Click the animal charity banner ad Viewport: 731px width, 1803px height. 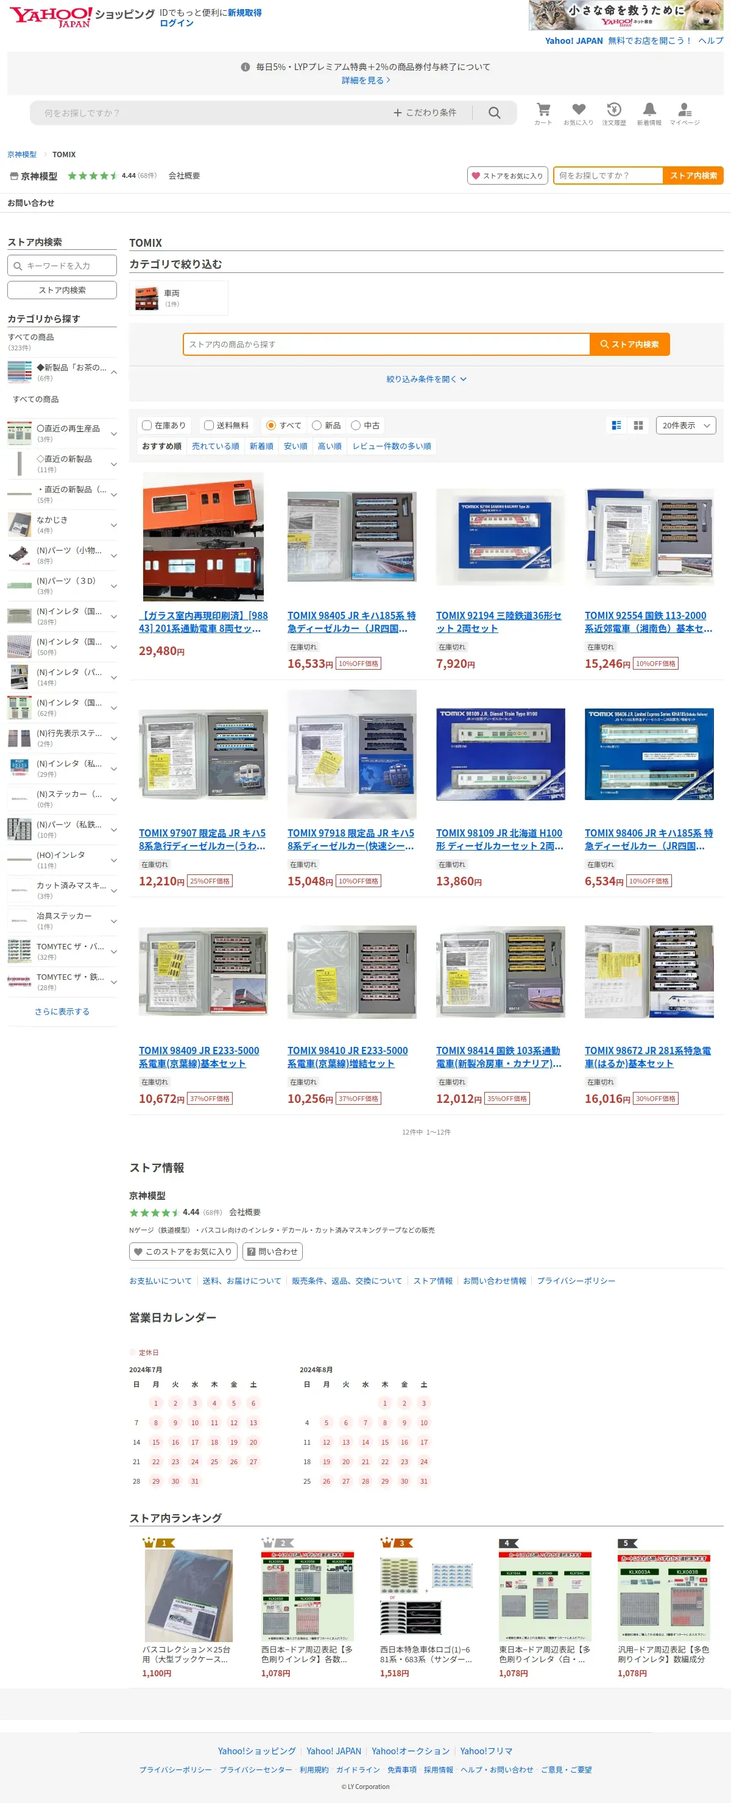(626, 15)
